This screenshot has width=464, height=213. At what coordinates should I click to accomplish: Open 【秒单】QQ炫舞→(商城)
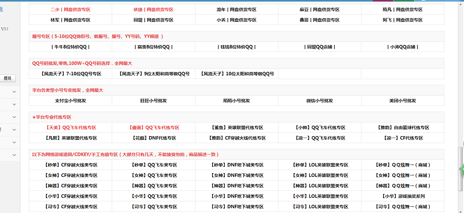click(403, 165)
